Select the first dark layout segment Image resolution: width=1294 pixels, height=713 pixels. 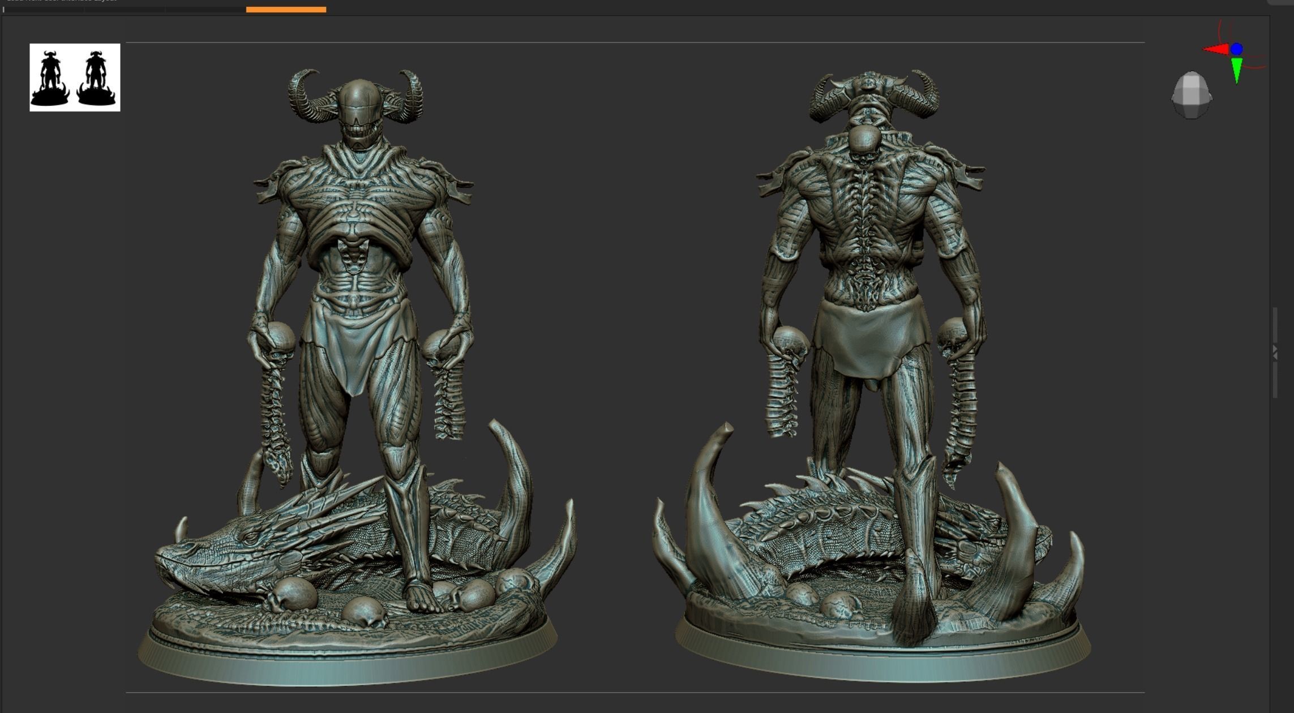pyautogui.click(x=44, y=10)
